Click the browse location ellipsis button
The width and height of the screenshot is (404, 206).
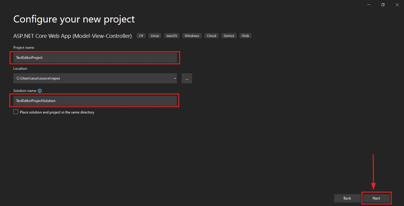pyautogui.click(x=187, y=78)
